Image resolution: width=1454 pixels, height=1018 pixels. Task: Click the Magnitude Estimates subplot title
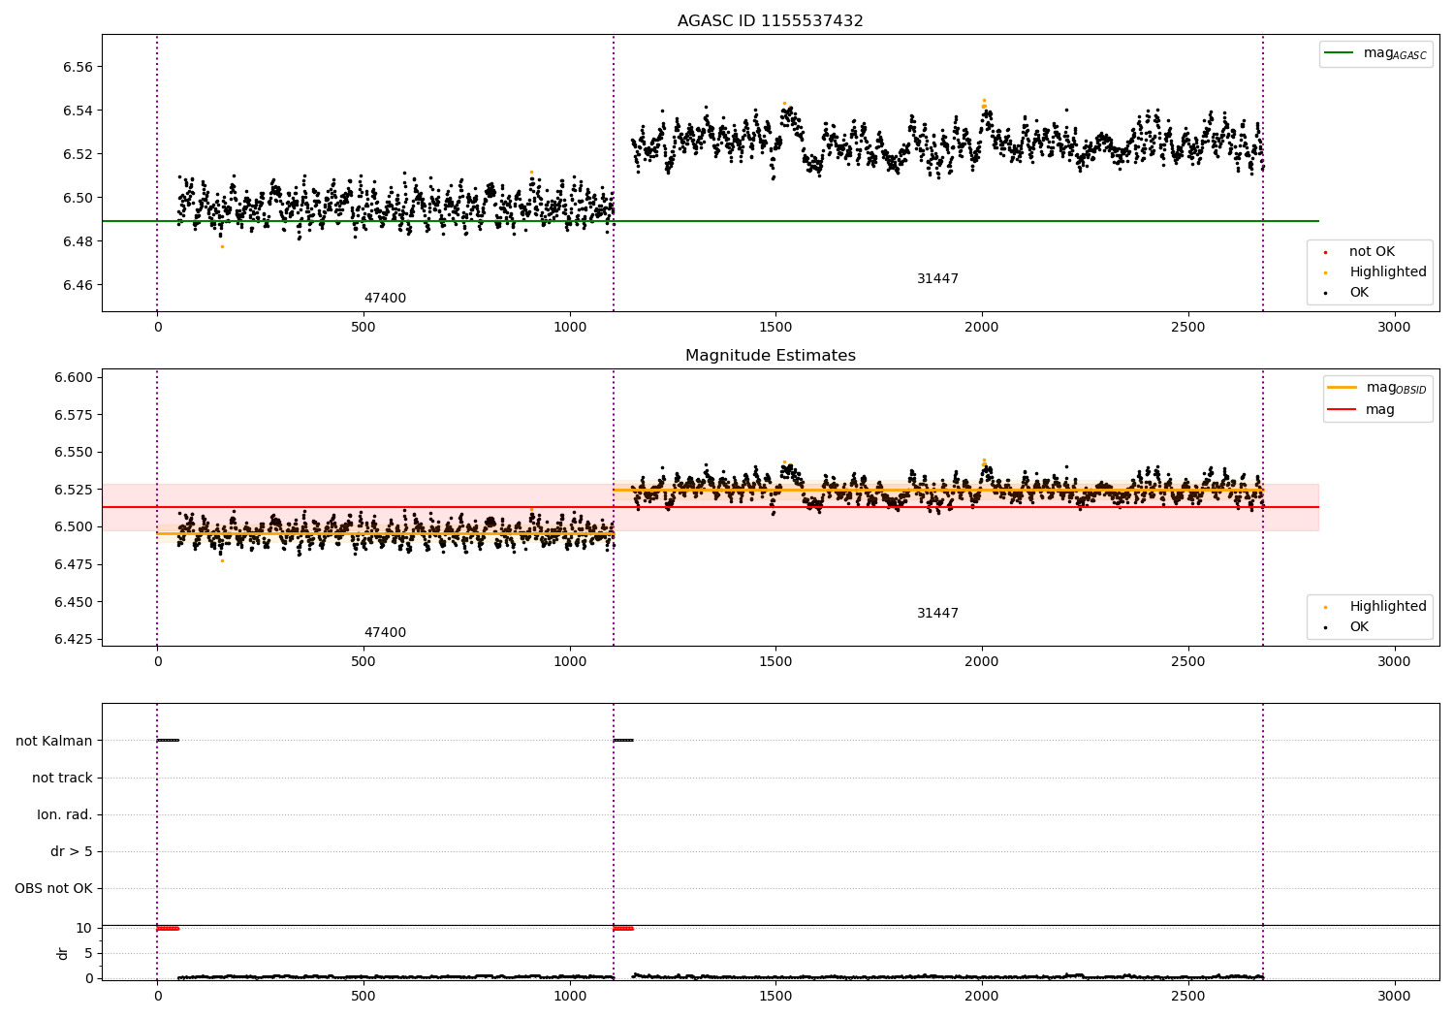[770, 355]
